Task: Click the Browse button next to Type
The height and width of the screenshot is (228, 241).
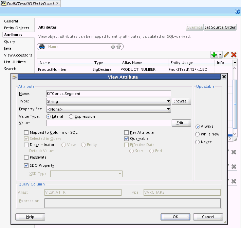Action: (x=181, y=101)
